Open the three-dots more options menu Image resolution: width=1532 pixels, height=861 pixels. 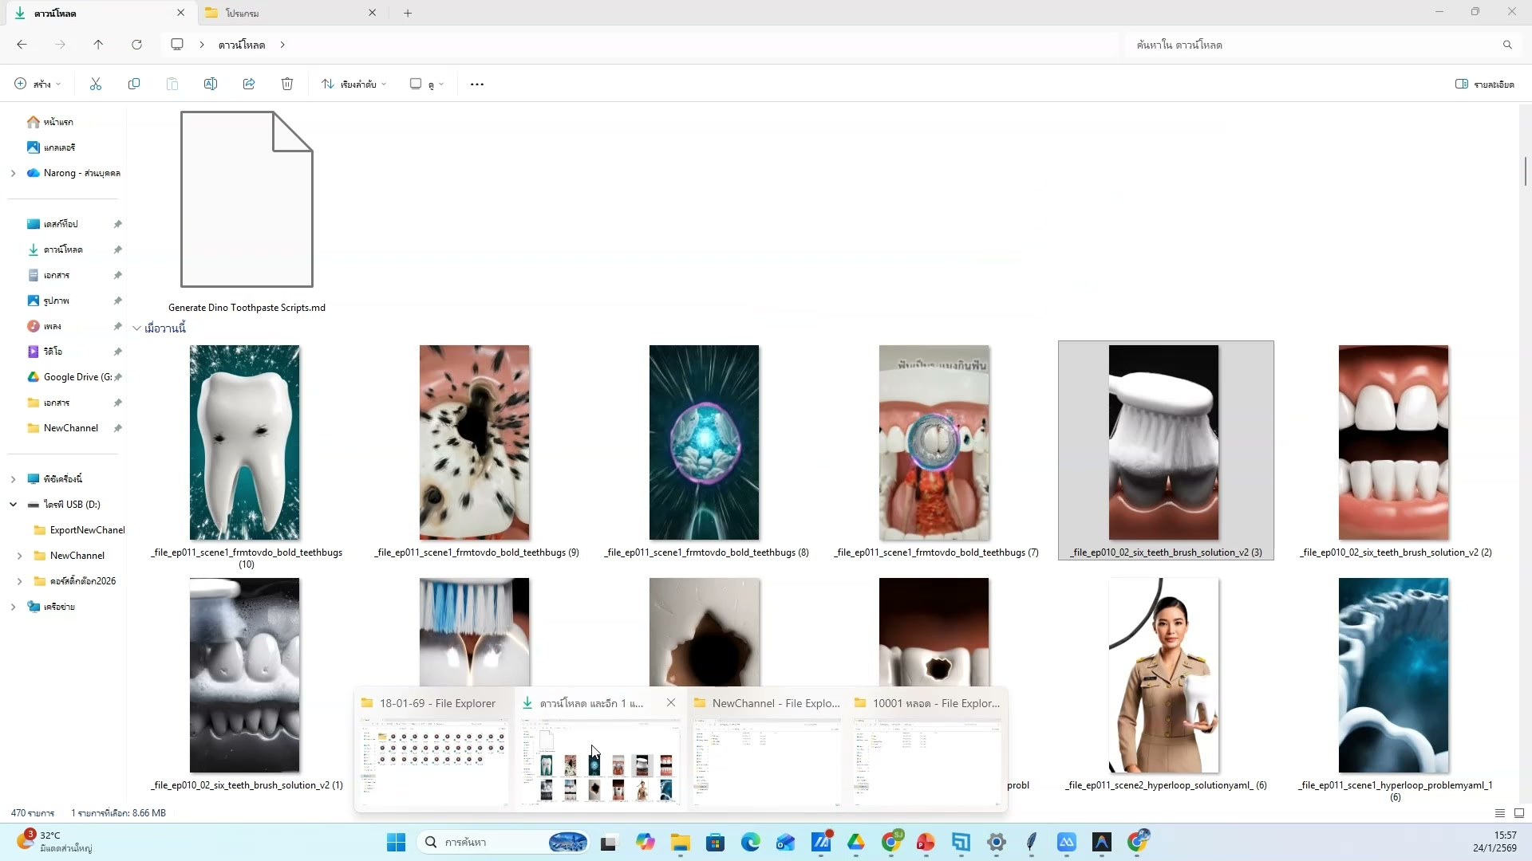[477, 84]
